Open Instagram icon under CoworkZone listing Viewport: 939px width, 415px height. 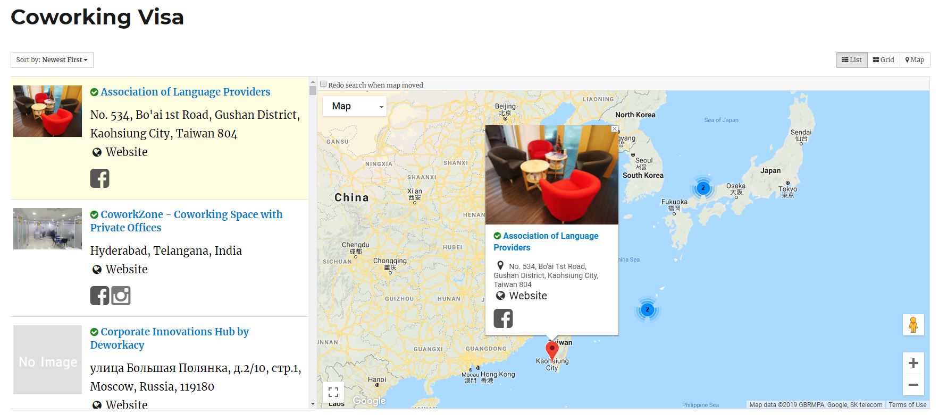coord(121,296)
